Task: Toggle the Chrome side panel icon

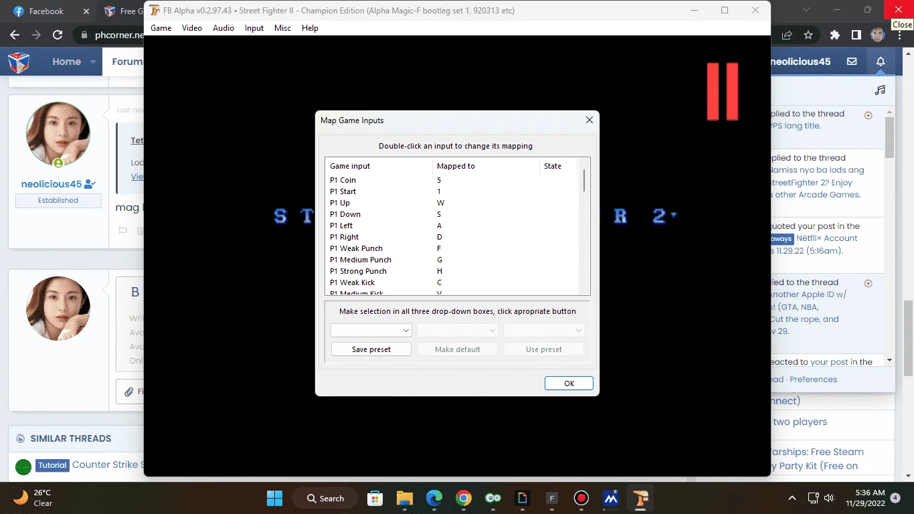Action: (856, 35)
